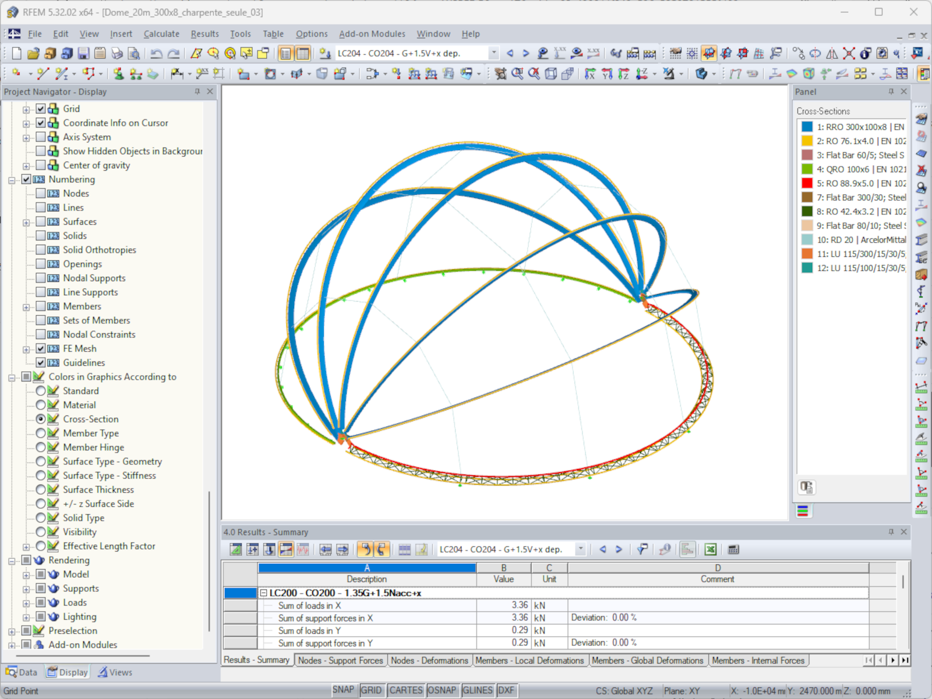
Task: Click the green swatch for QRO 100x6
Action: click(807, 169)
